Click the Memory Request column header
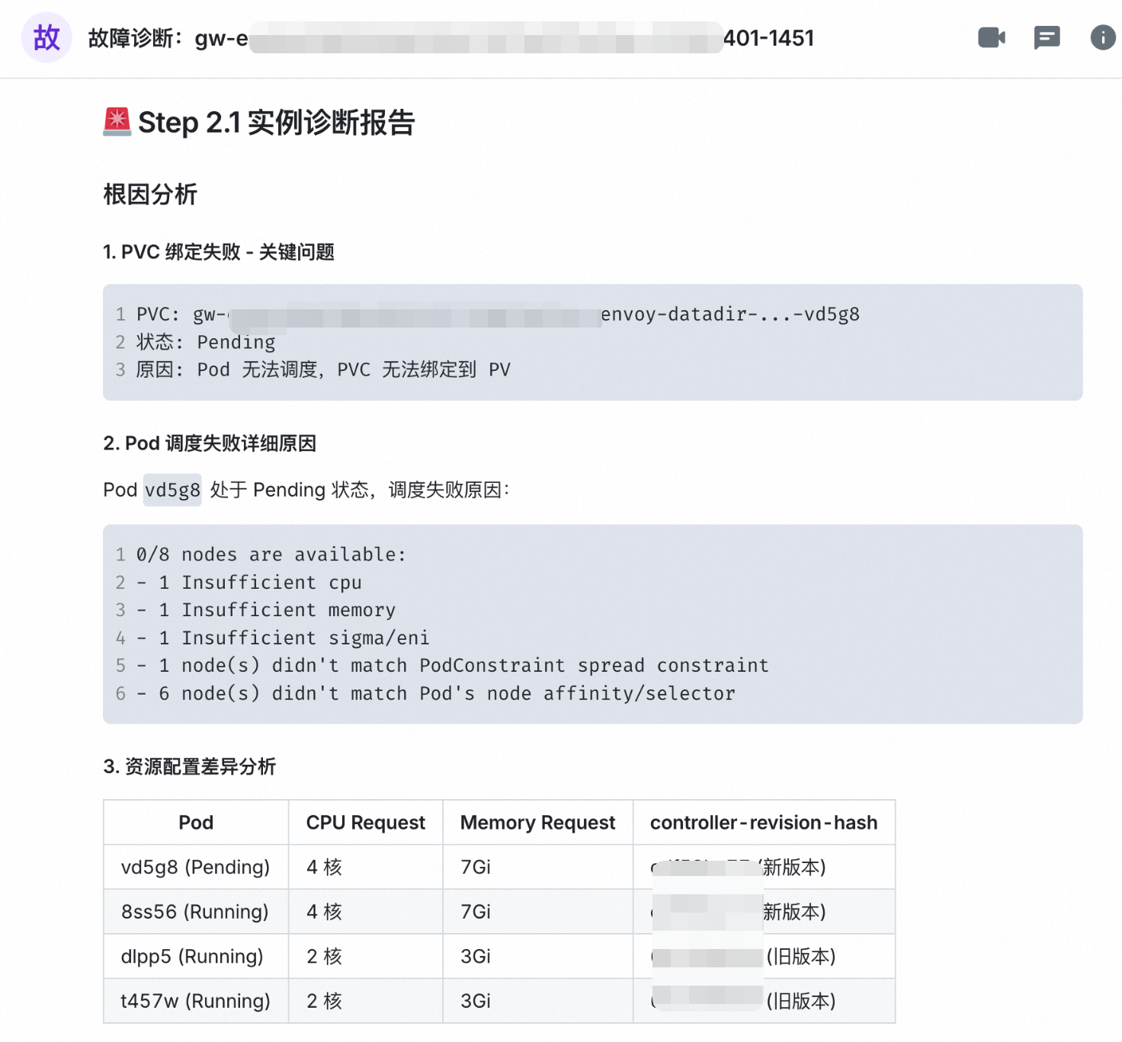The width and height of the screenshot is (1122, 1042). (538, 823)
